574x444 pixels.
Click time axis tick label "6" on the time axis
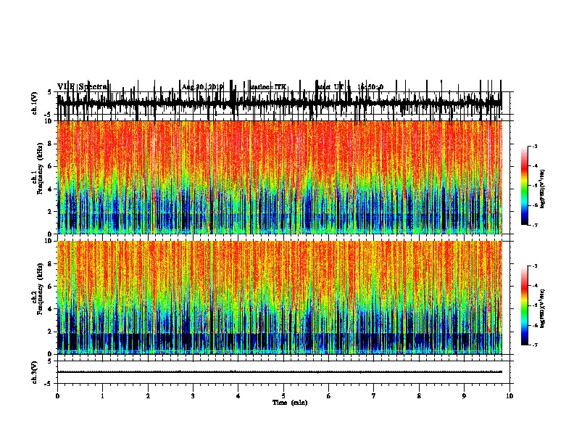329,396
